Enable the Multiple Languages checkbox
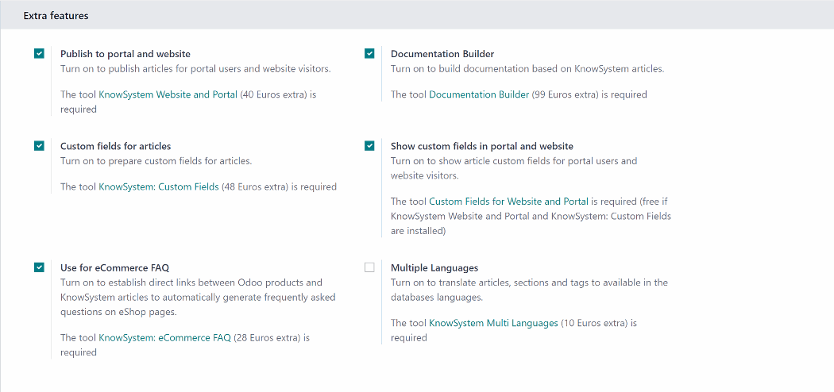 pyautogui.click(x=369, y=267)
